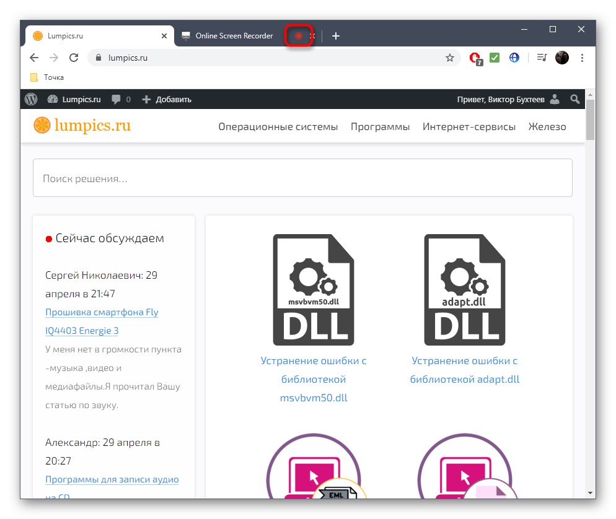Viewport: 616px width, 519px height.
Task: Open the Привет, Виктор Бухтеев account menu
Action: point(508,99)
